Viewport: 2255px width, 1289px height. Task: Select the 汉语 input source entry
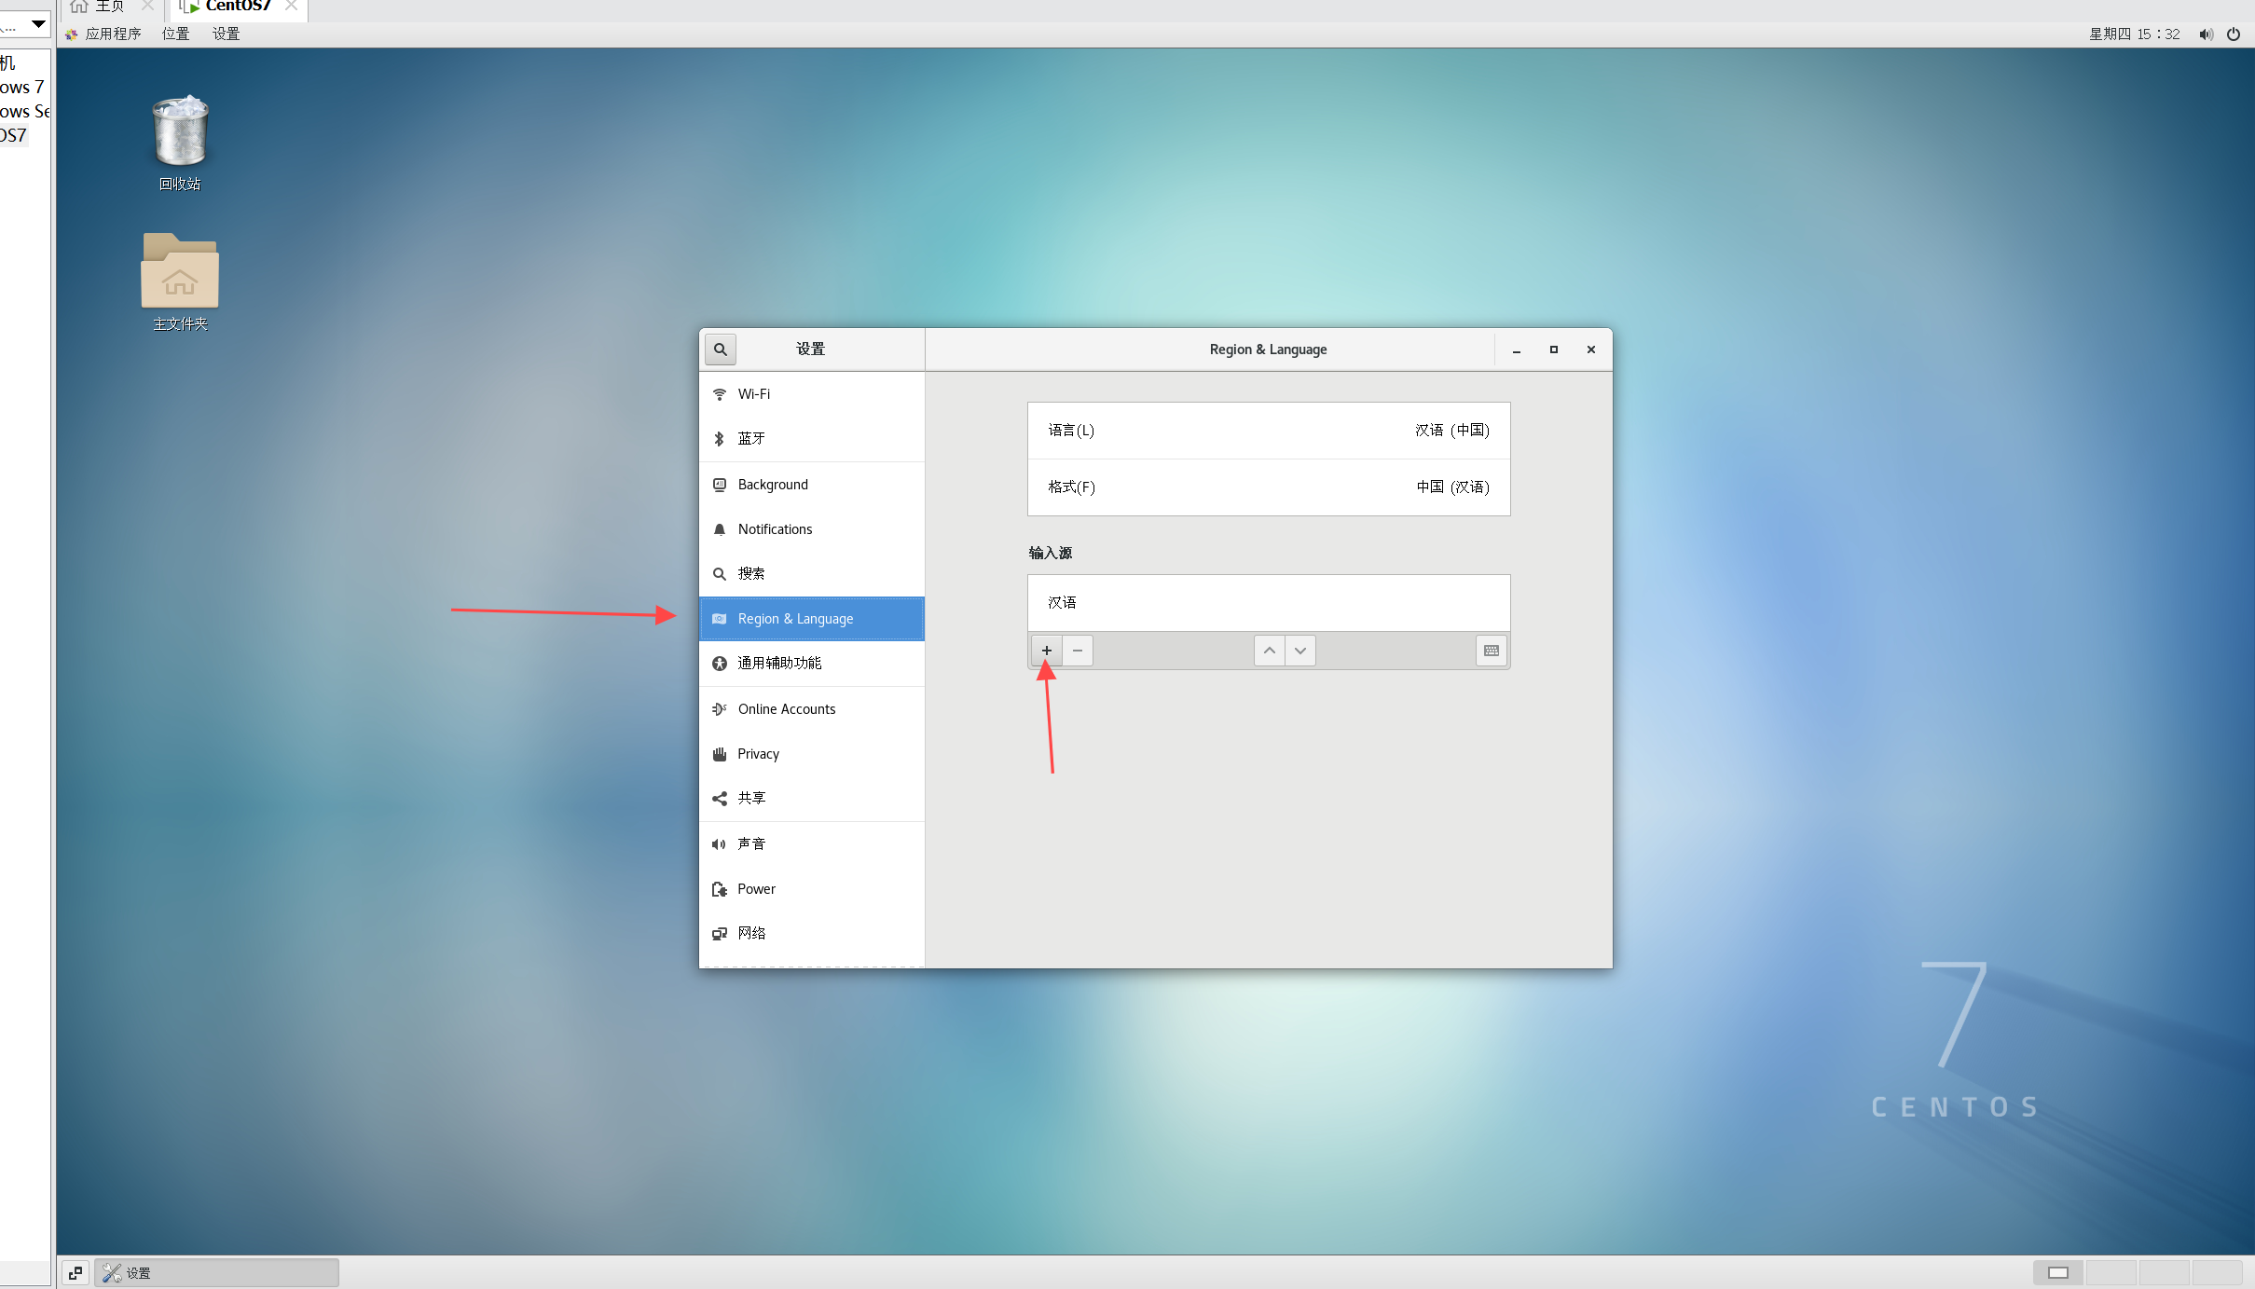[1268, 603]
